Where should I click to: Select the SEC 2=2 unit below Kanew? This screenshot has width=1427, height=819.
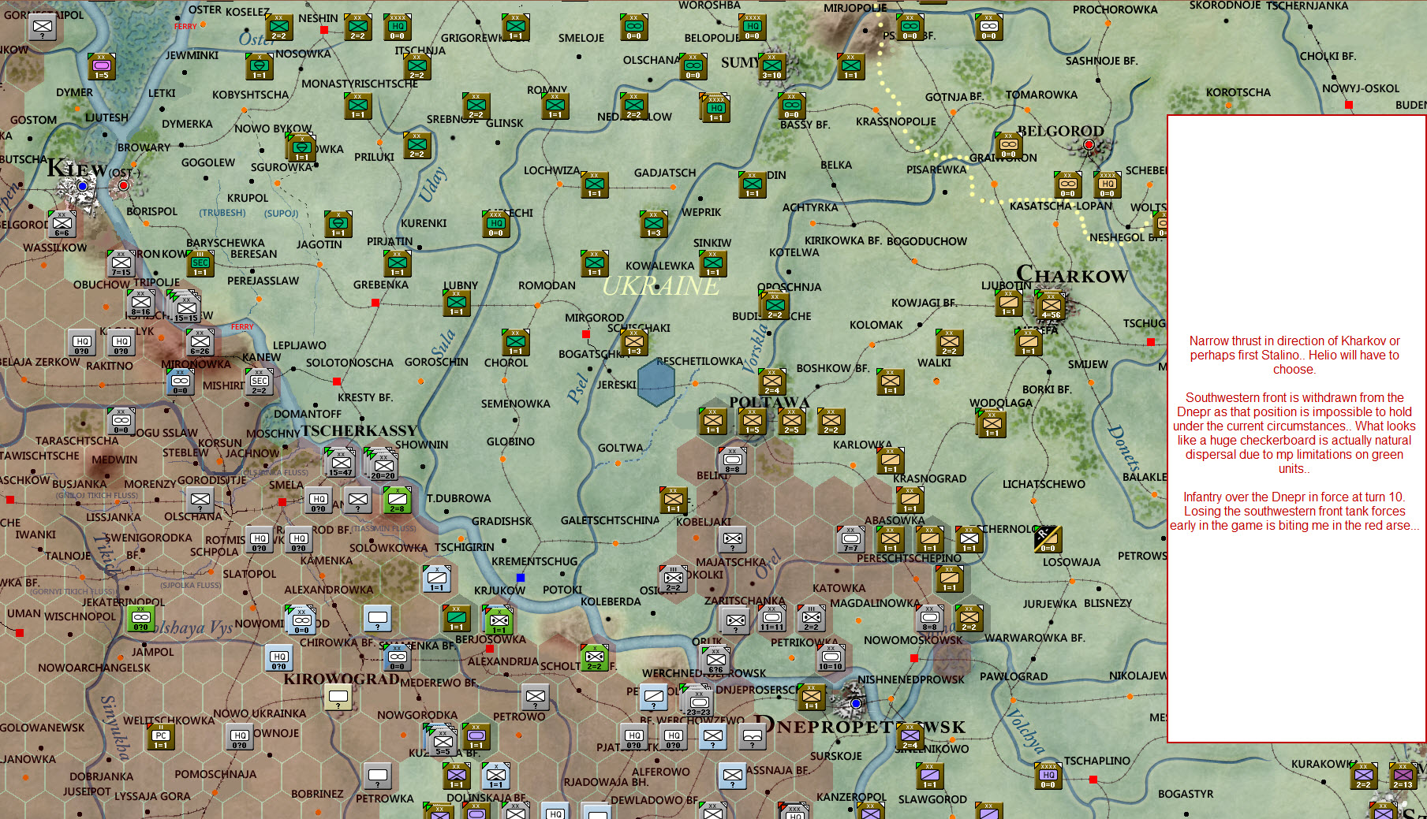[x=260, y=382]
